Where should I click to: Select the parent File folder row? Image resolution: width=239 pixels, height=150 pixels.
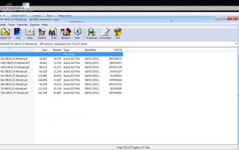coord(70,54)
